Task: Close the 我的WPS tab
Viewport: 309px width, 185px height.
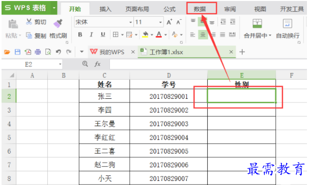Action: tap(133, 52)
